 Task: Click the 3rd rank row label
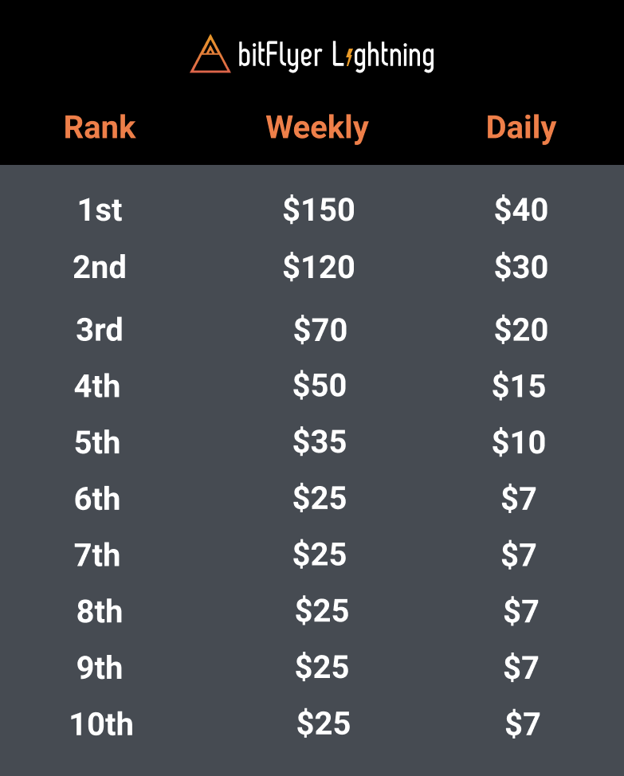click(x=100, y=329)
